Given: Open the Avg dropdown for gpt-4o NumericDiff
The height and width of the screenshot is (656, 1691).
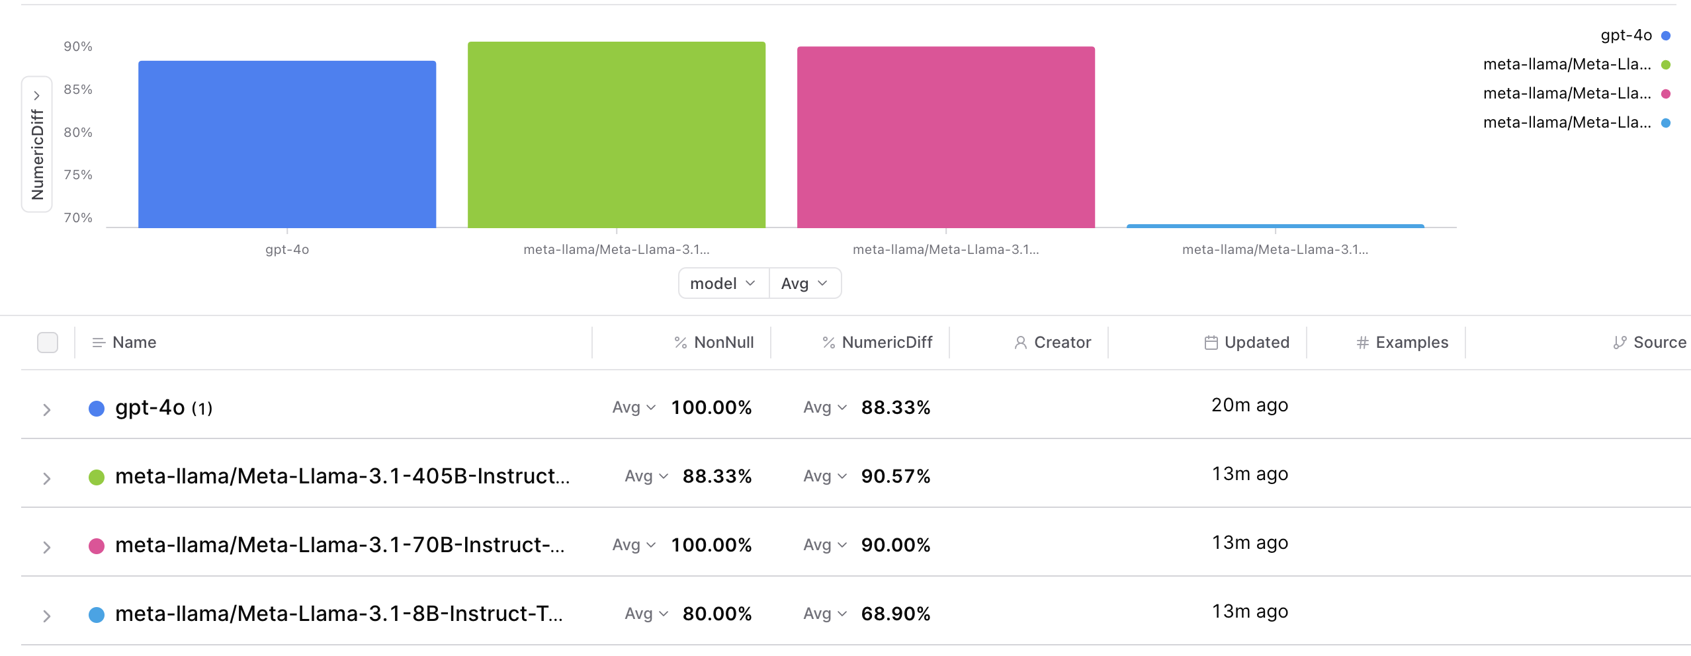Looking at the screenshot, I should [x=825, y=407].
